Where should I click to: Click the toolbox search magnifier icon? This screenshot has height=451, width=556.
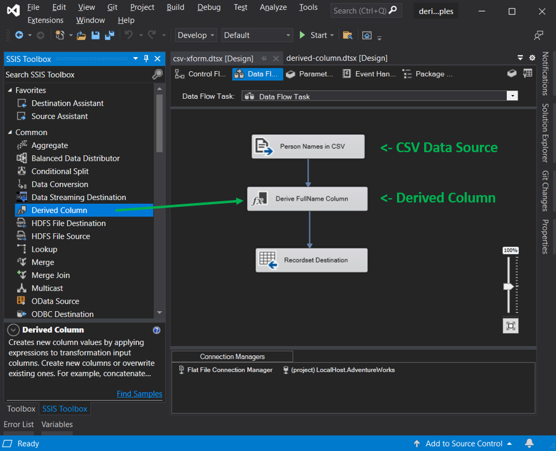click(x=157, y=74)
